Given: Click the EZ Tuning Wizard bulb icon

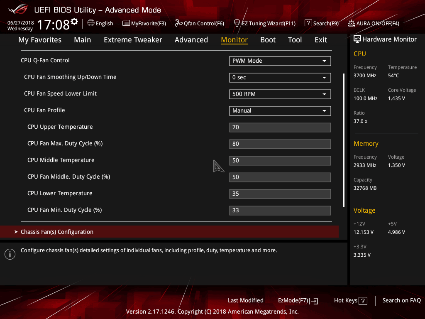Looking at the screenshot, I should pos(237,23).
